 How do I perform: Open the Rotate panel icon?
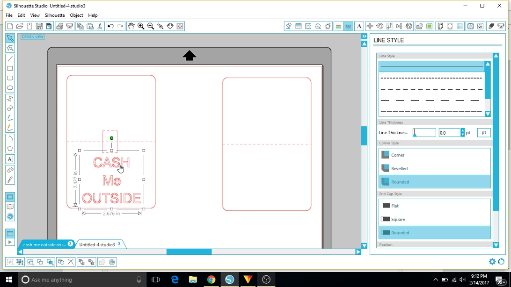[380, 26]
